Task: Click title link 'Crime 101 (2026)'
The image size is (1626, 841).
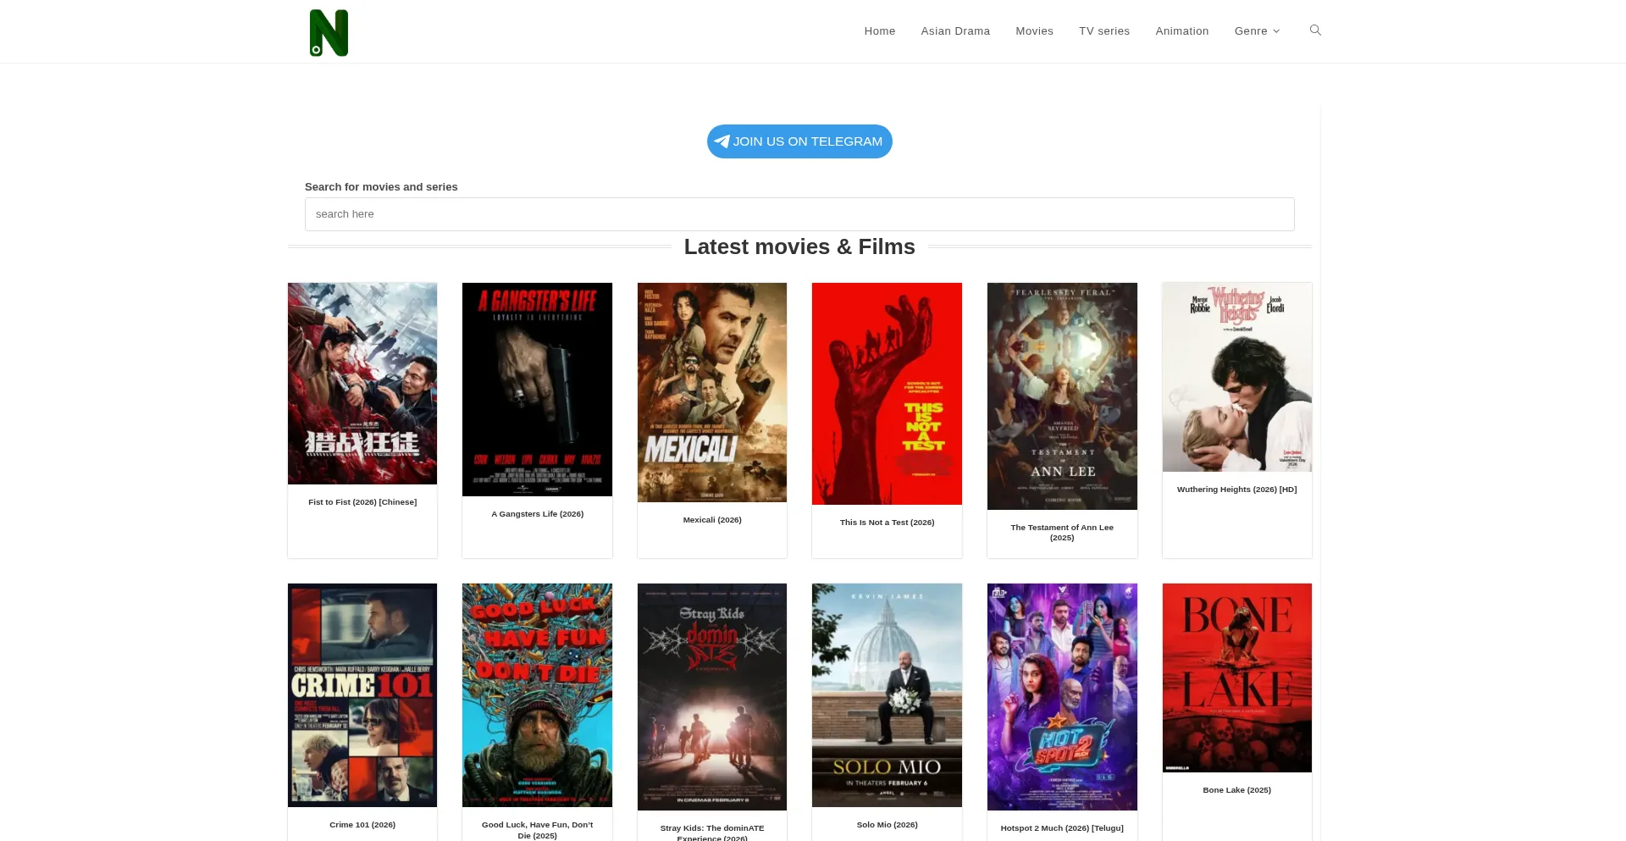Action: 362,825
